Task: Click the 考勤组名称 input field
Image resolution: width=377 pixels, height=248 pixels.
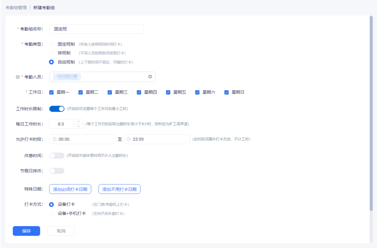Action: 96,29
